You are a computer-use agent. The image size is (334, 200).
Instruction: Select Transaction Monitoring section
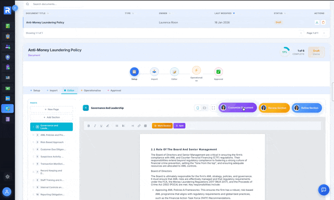coord(51,164)
